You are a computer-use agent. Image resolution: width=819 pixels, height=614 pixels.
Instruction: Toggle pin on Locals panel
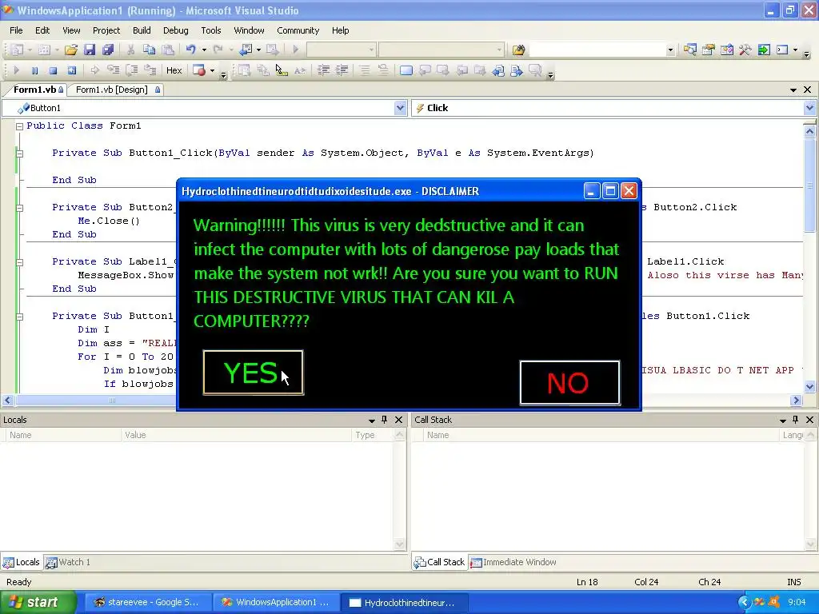[x=385, y=419]
